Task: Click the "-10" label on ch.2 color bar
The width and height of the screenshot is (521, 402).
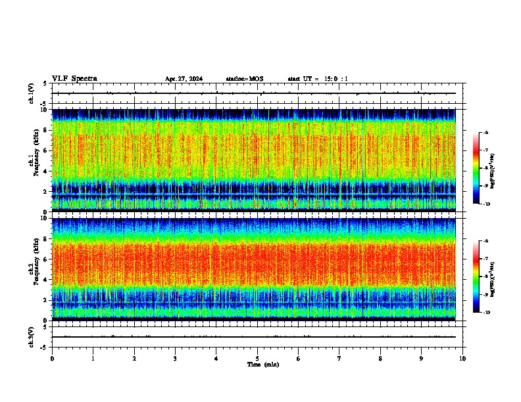Action: click(x=487, y=313)
